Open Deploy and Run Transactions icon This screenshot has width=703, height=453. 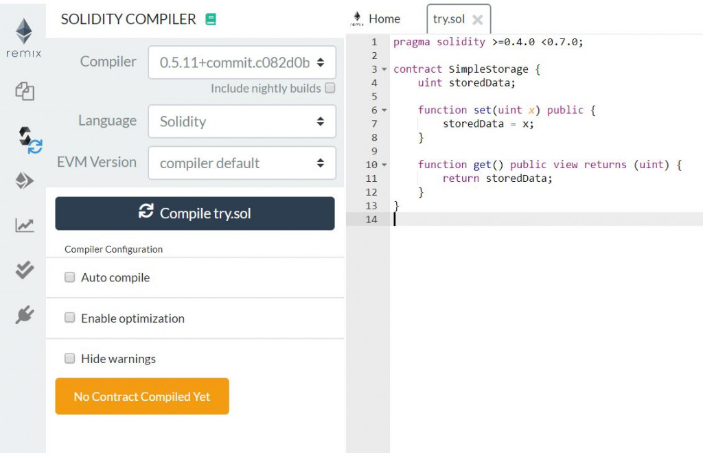point(25,181)
